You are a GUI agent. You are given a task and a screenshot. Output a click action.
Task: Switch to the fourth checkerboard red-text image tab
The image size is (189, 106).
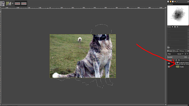tap(24, 4)
